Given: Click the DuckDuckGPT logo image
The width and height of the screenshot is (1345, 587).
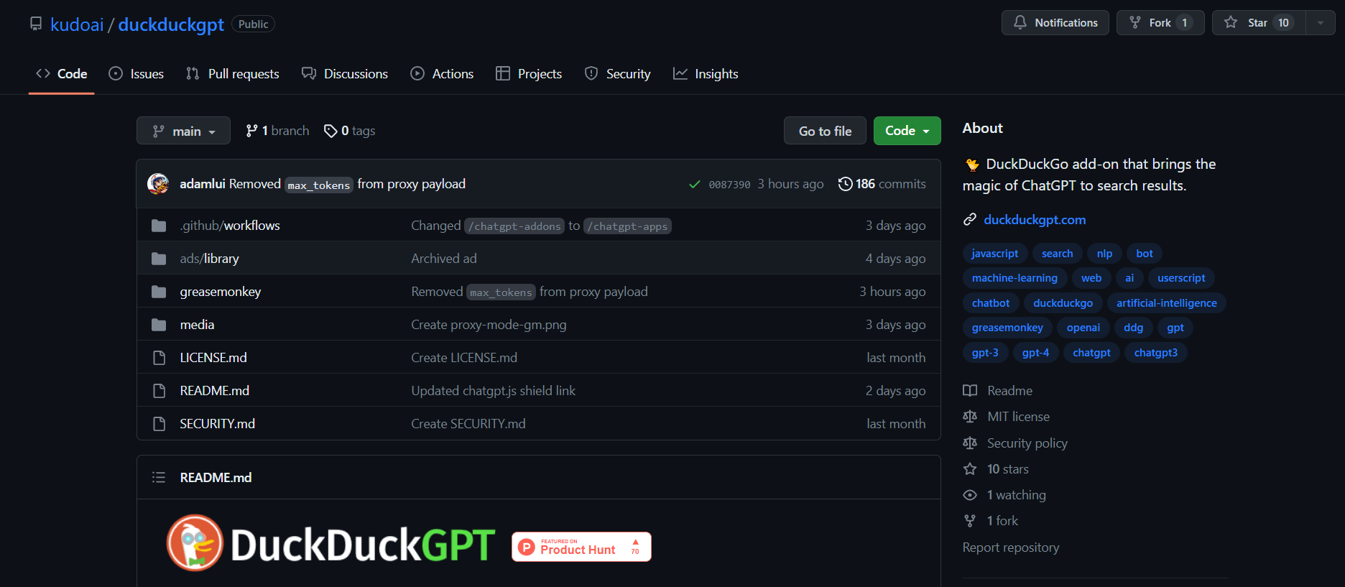Looking at the screenshot, I should click(331, 544).
